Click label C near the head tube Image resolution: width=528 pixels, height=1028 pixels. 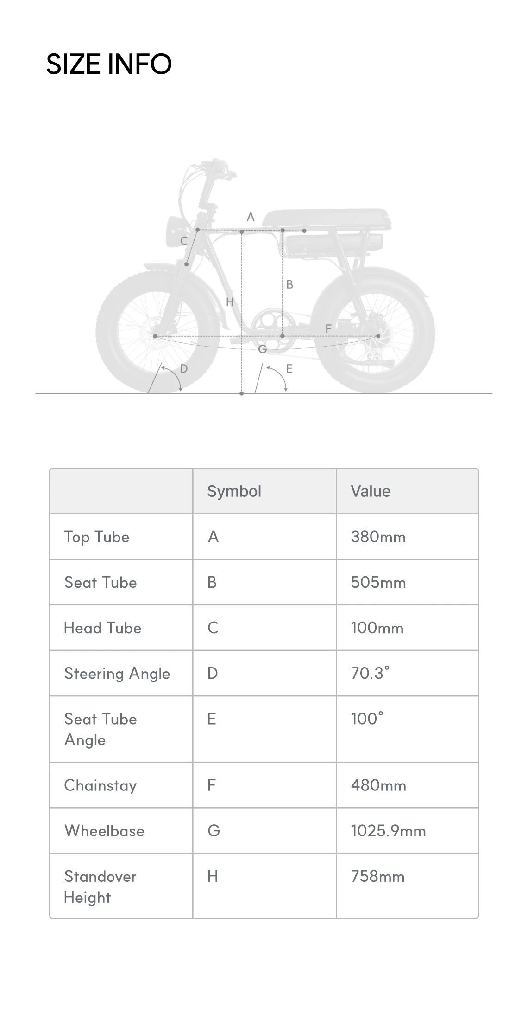(x=184, y=241)
